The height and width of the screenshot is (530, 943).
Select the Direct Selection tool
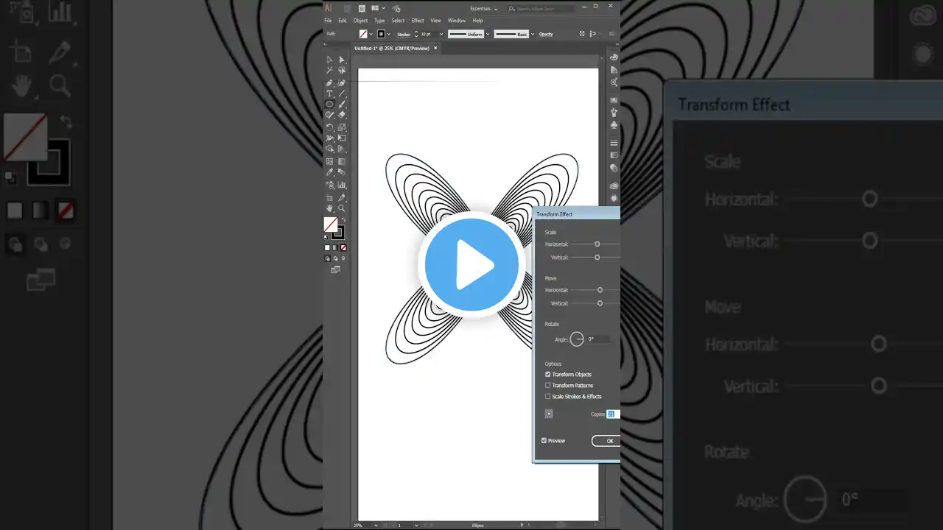point(342,60)
